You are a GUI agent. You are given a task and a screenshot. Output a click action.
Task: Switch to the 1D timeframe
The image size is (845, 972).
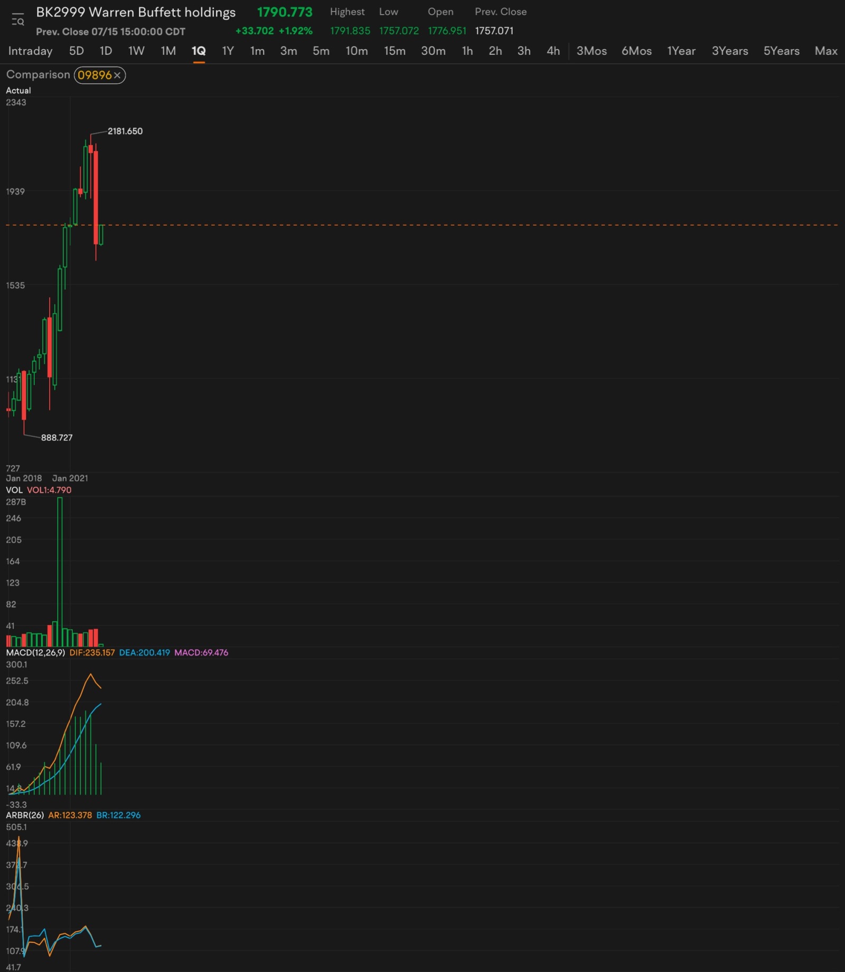click(106, 51)
